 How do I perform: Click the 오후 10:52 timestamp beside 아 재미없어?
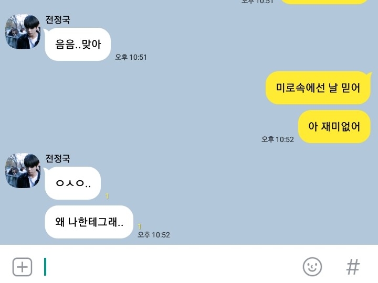[x=278, y=139]
